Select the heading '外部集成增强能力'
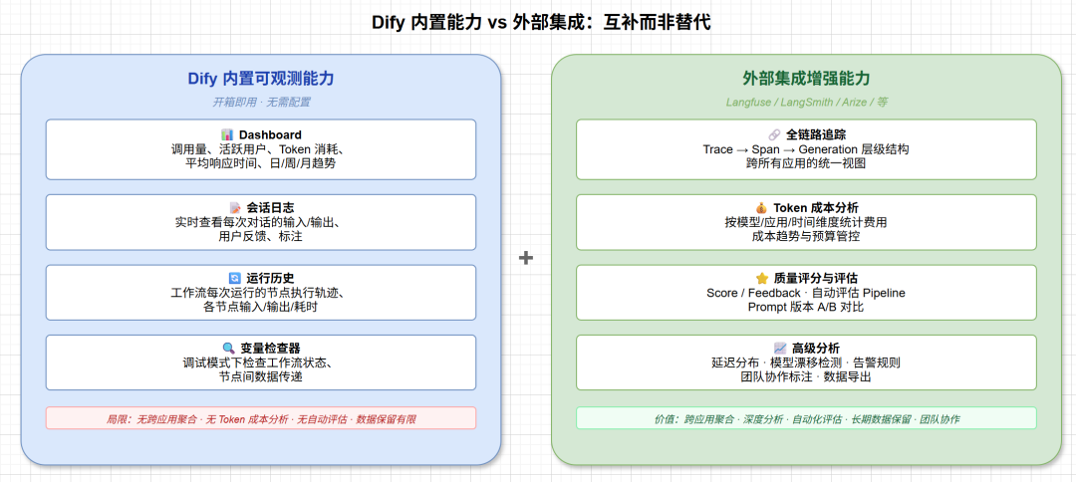Viewport: 1076px width, 482px height. [806, 79]
